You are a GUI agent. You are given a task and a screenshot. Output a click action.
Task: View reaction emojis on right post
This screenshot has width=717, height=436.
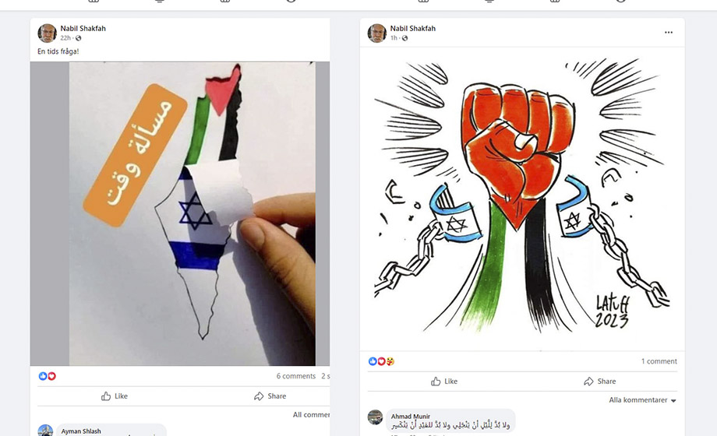(x=381, y=361)
